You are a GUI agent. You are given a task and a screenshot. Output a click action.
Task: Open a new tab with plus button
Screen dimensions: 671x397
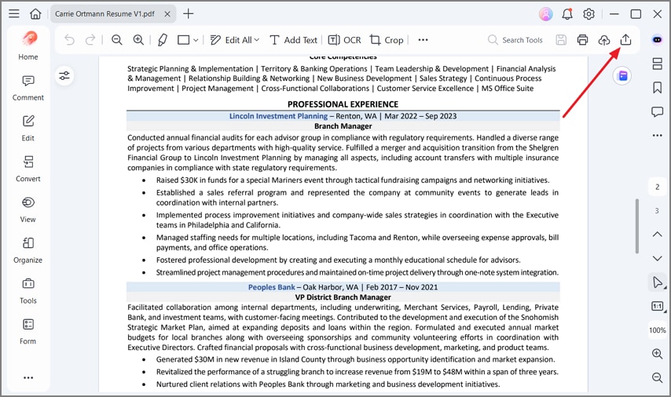click(189, 13)
